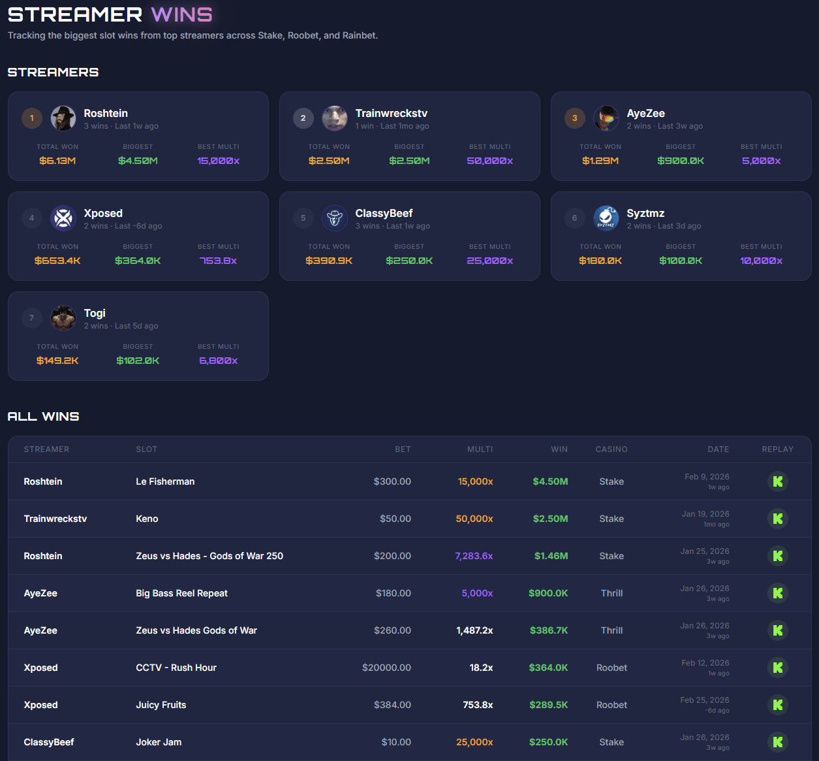Sort the table by the WIN column
Image resolution: width=819 pixels, height=761 pixels.
559,449
